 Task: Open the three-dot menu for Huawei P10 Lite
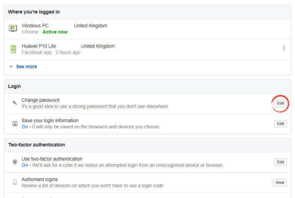click(284, 48)
